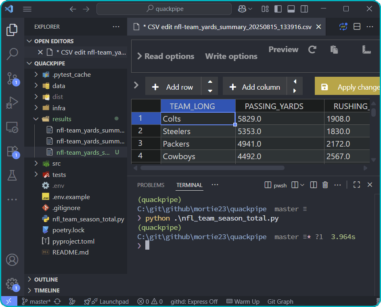Open the Remote Explorer view

pos(12,127)
